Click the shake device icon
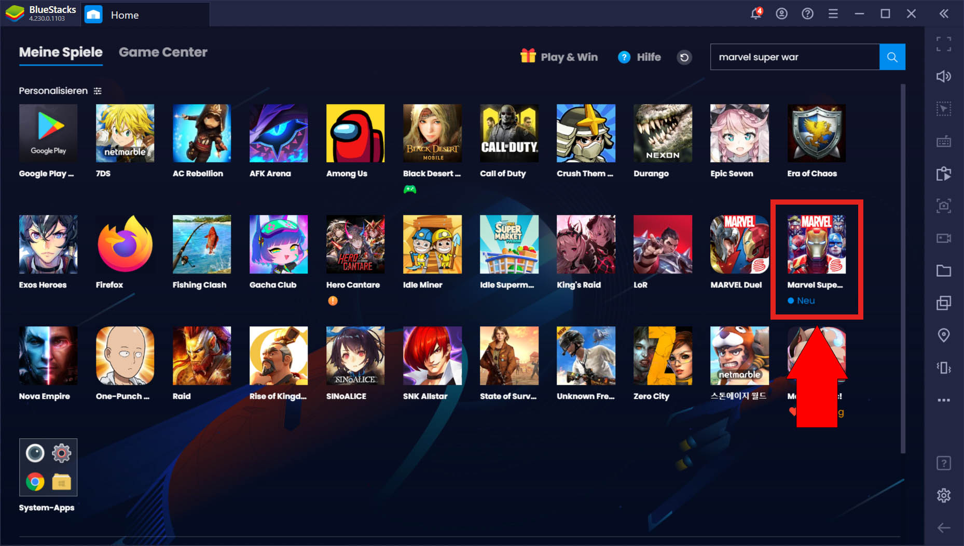The height and width of the screenshot is (546, 964). click(944, 368)
